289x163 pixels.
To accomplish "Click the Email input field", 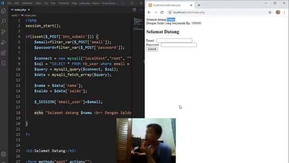I will point(174,40).
